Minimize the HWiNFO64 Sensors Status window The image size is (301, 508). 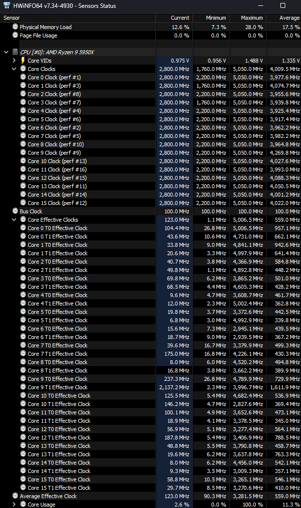pos(261,5)
